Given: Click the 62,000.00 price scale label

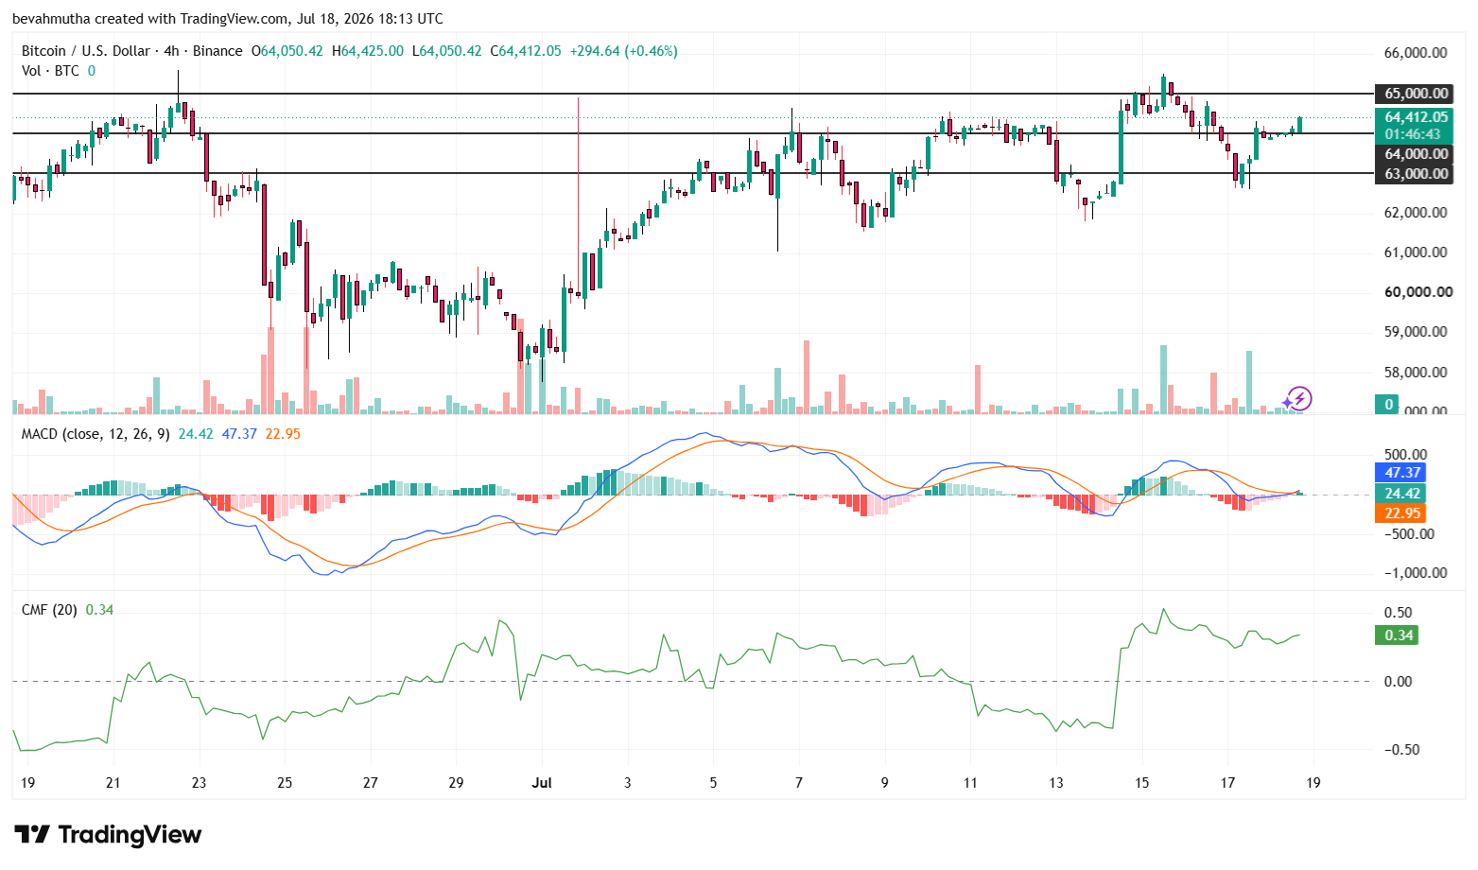Looking at the screenshot, I should pos(1416,213).
